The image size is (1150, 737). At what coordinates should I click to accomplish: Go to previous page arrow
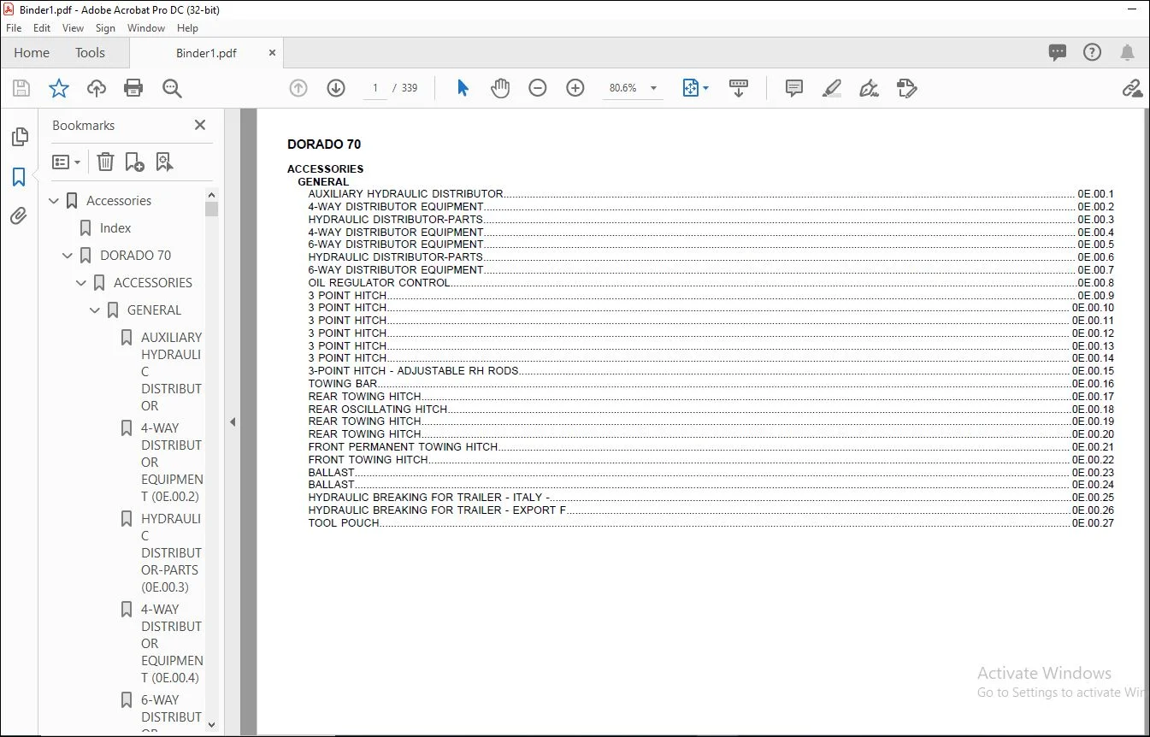[298, 88]
